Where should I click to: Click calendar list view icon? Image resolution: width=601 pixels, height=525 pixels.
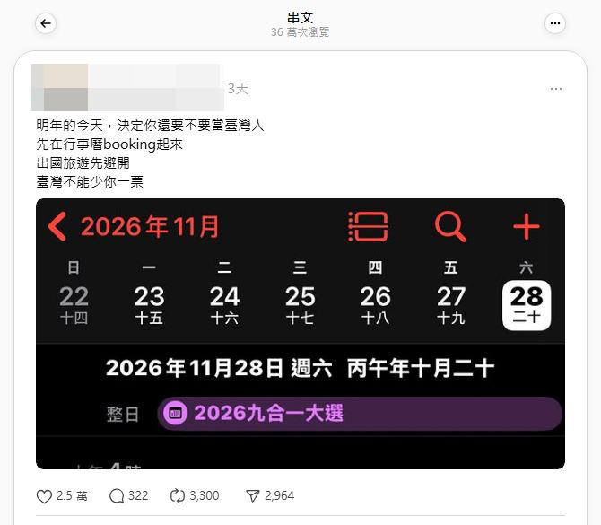tap(368, 226)
